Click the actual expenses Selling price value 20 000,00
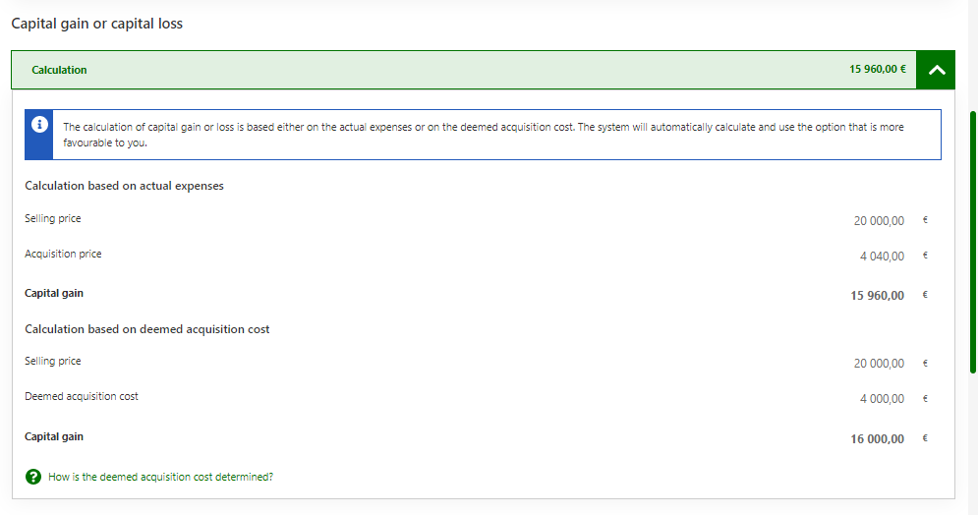The height and width of the screenshot is (515, 978). [879, 221]
